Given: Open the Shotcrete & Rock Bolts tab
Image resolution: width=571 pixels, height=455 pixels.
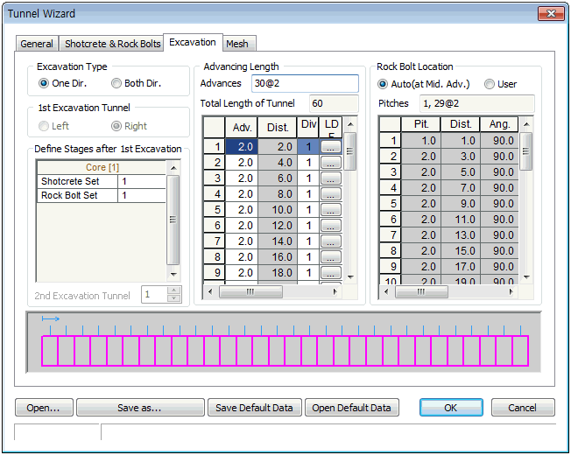Looking at the screenshot, I should [113, 44].
